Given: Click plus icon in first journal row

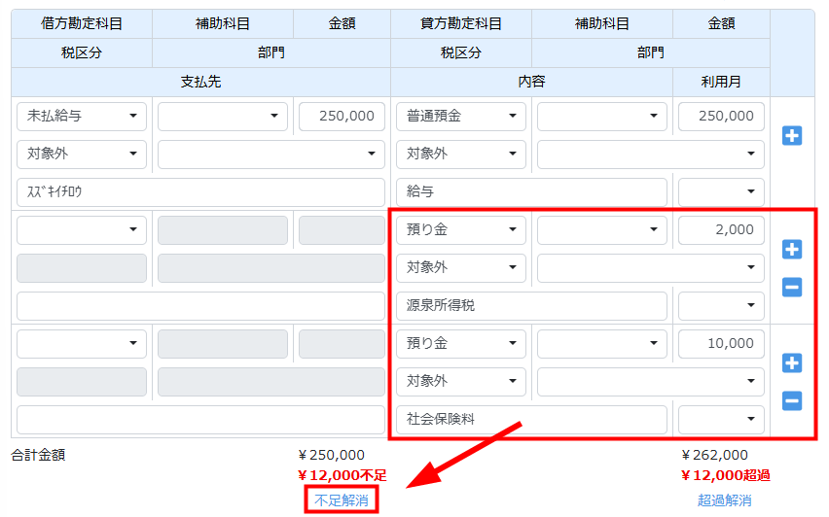Looking at the screenshot, I should point(792,136).
